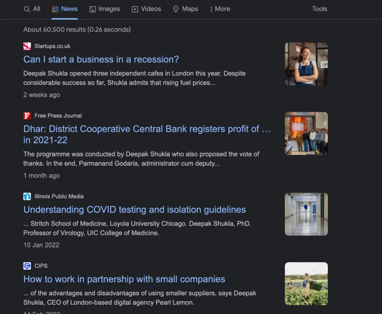Screen dimensions: 382x314
Task: Click the '10 Jan 2022' date
Action: tap(41, 245)
